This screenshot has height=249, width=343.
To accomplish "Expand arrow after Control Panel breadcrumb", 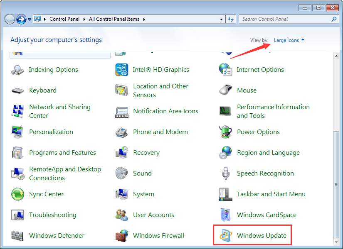I will point(84,19).
